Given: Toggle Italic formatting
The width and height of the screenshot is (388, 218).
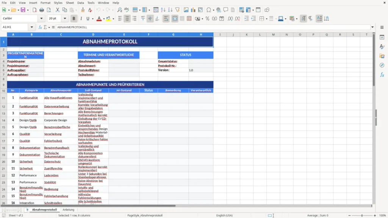Looking at the screenshot, I should (81, 19).
